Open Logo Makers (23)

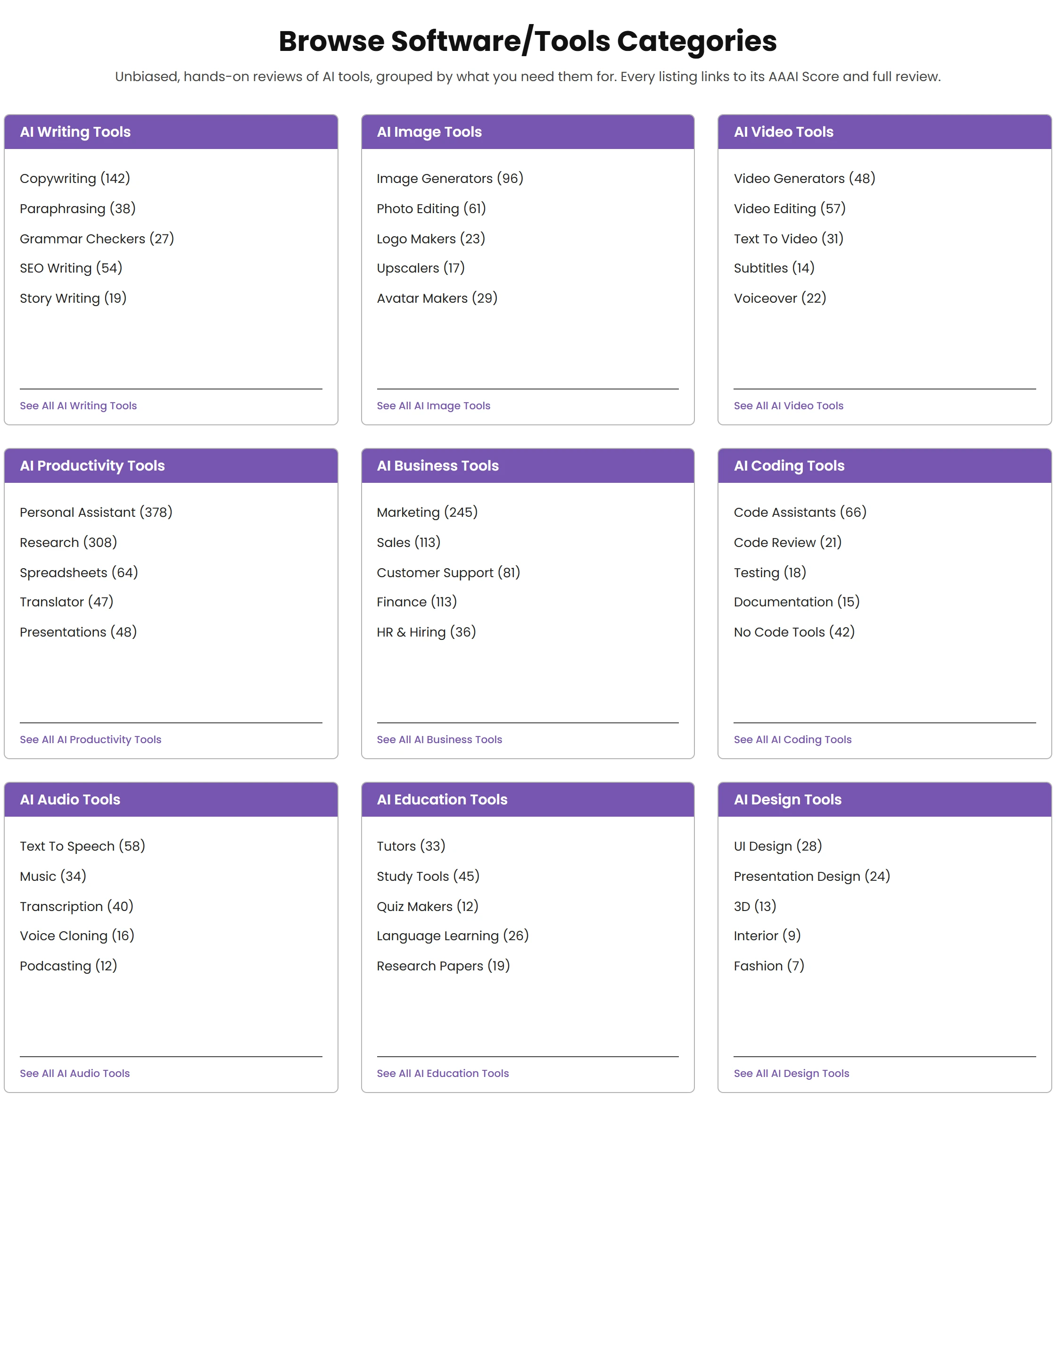431,239
